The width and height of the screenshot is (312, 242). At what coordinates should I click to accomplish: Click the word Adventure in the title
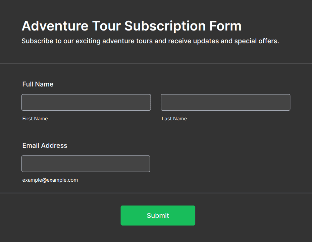point(55,26)
